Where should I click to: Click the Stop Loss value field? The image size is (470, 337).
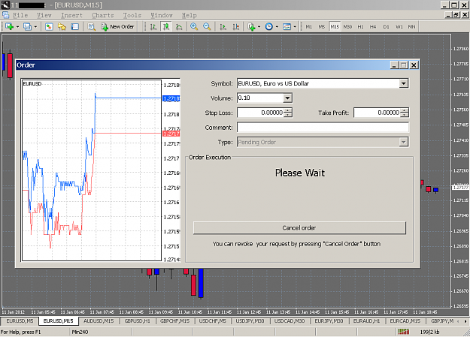click(x=260, y=113)
